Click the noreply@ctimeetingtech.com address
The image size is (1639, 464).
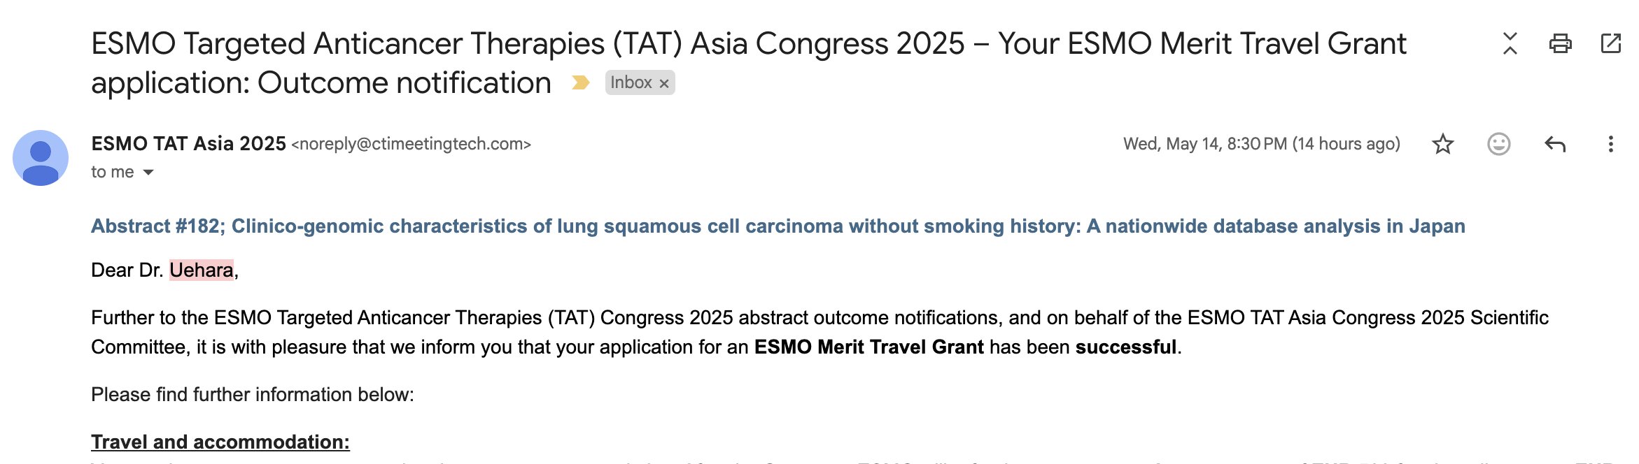click(x=411, y=144)
